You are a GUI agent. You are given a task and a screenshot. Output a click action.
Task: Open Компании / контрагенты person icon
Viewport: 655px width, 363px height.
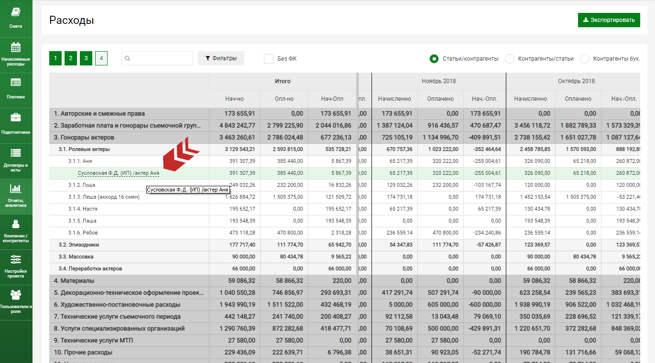pos(16,224)
